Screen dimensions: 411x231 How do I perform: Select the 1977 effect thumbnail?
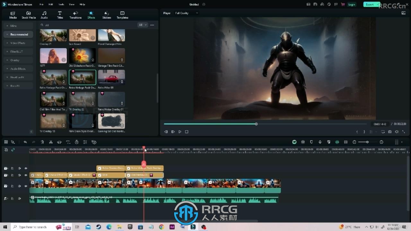(x=53, y=56)
